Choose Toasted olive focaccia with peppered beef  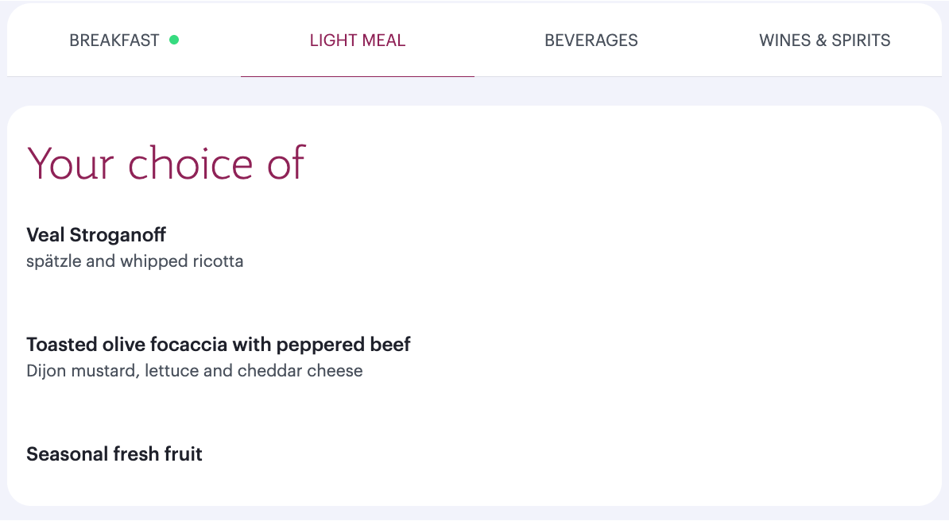tap(219, 344)
